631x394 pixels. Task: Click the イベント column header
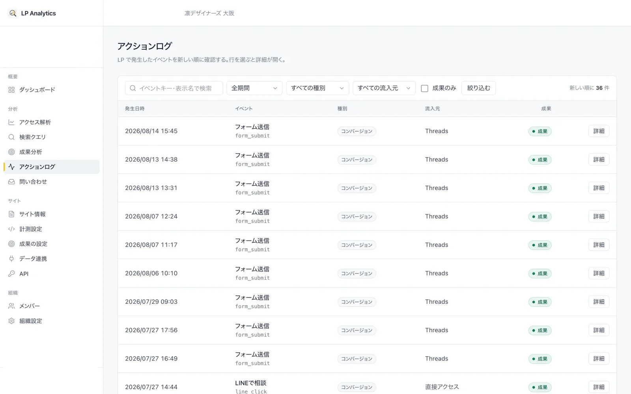tap(244, 109)
